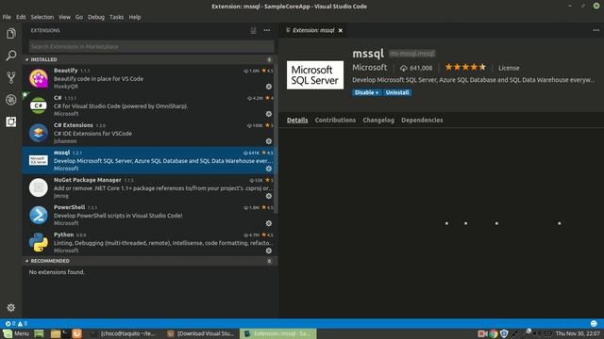604x339 pixels.
Task: Switch to the Changelog tab
Action: point(378,120)
